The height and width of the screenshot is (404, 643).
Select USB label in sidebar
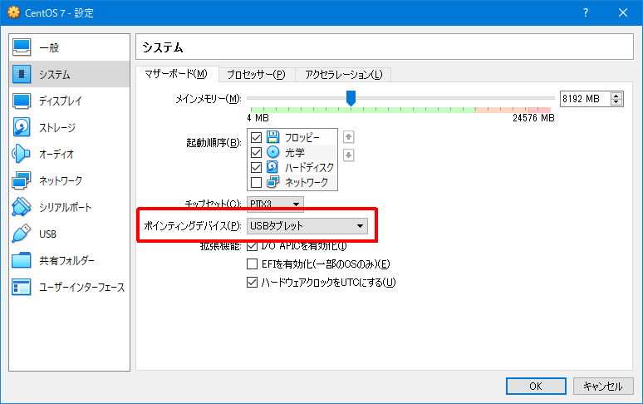point(47,234)
